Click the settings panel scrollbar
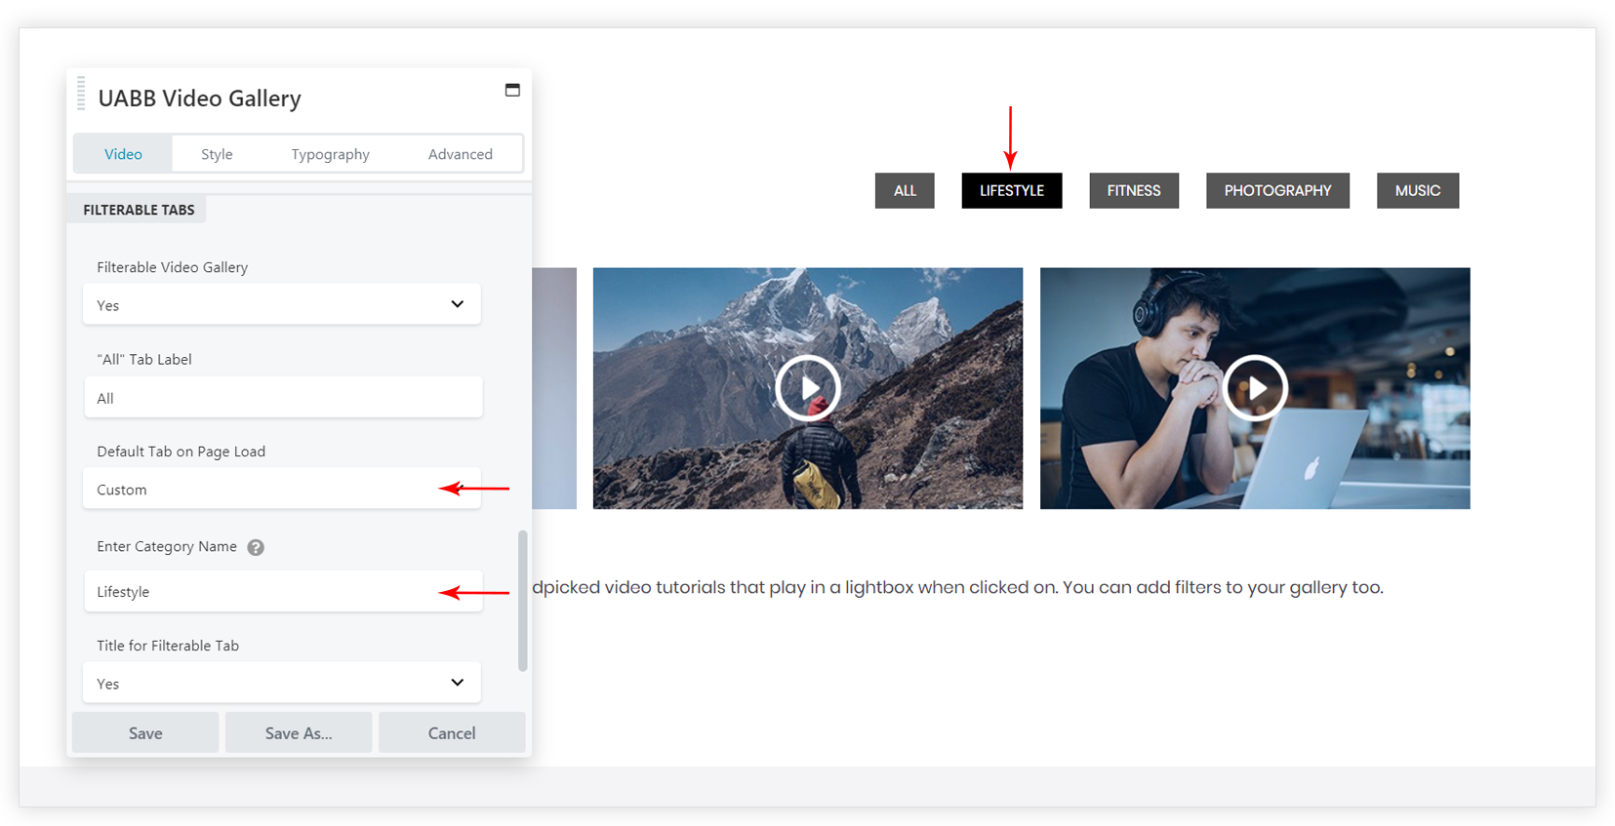Viewport: 1615px width, 826px height. (523, 601)
